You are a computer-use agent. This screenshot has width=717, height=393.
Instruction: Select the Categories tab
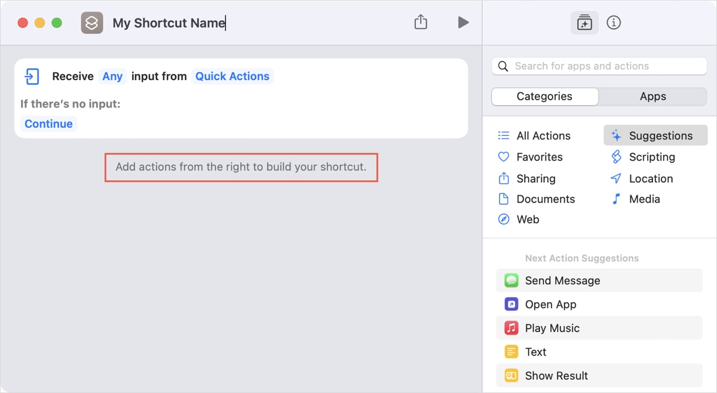click(544, 96)
